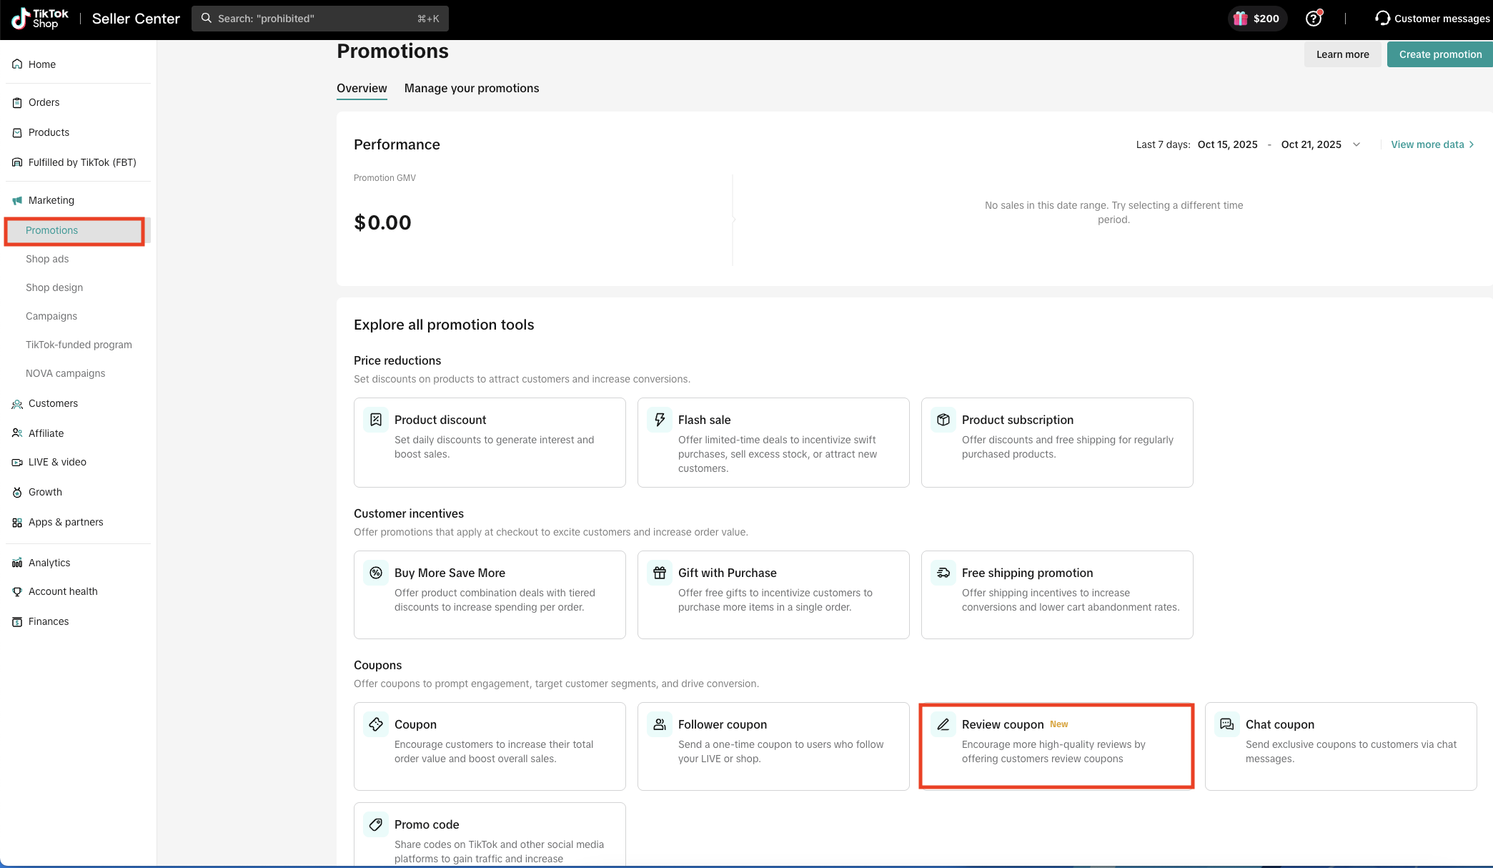
Task: Click the Flash sale lightning icon
Action: coord(660,420)
